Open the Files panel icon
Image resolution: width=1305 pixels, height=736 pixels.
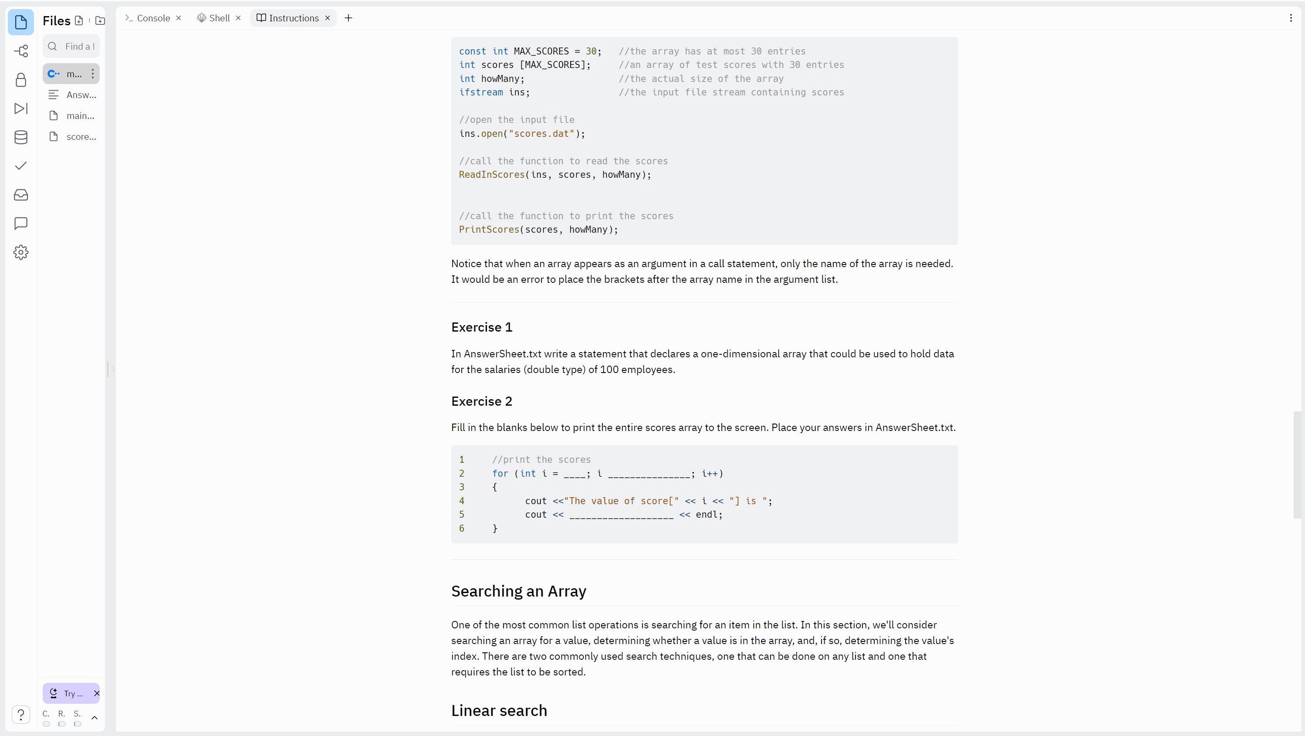tap(21, 22)
